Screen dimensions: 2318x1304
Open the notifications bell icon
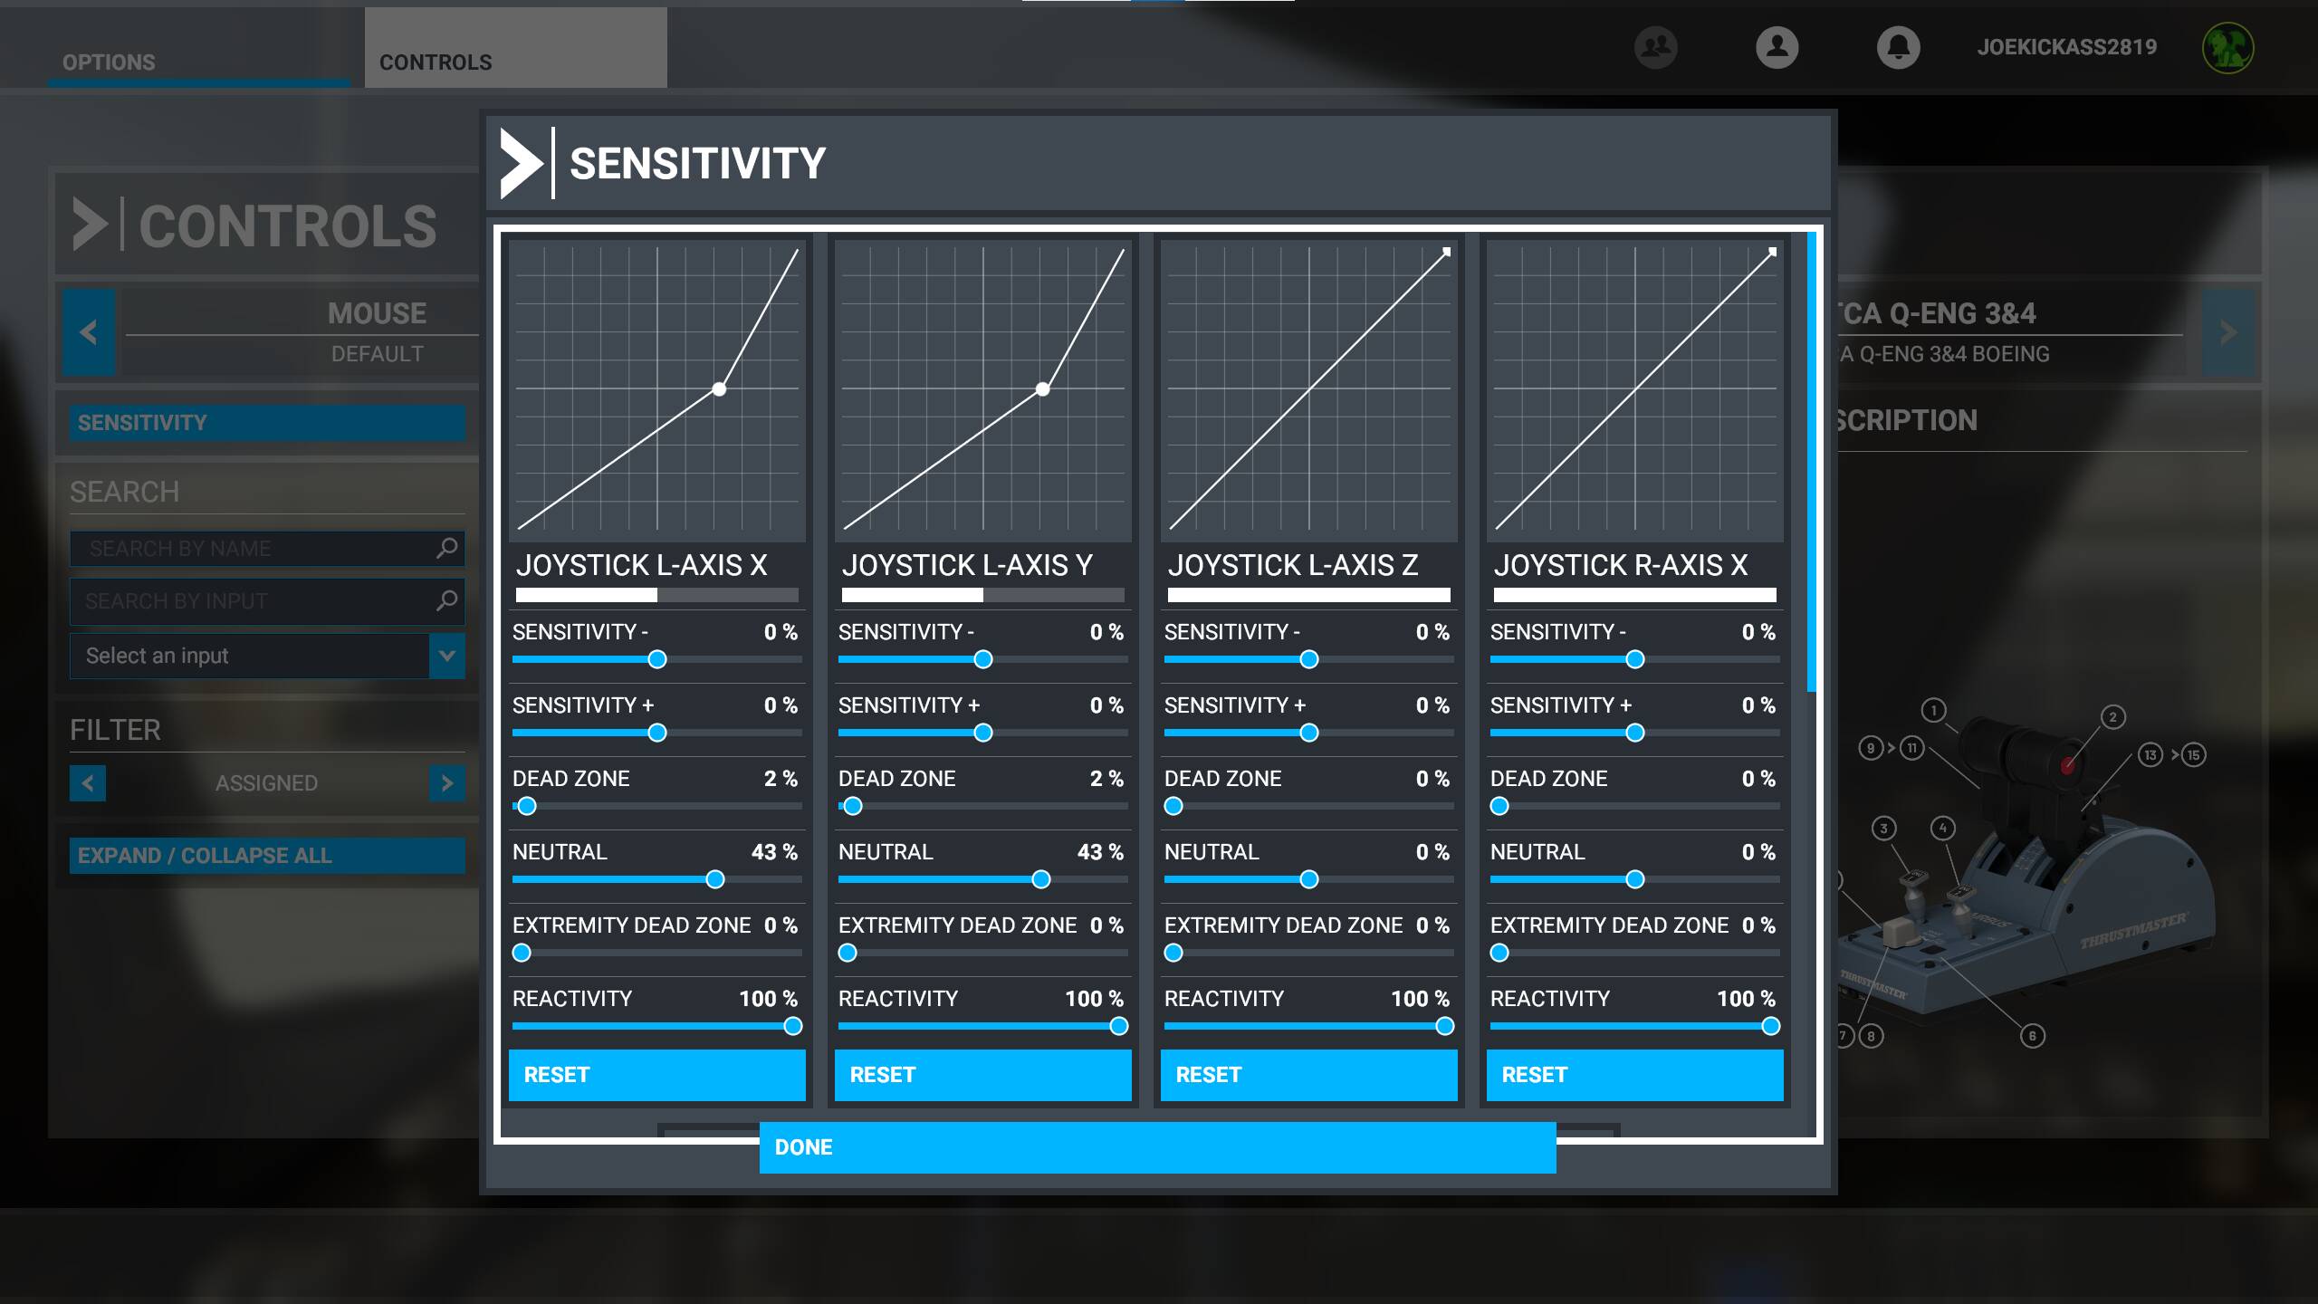click(1898, 47)
